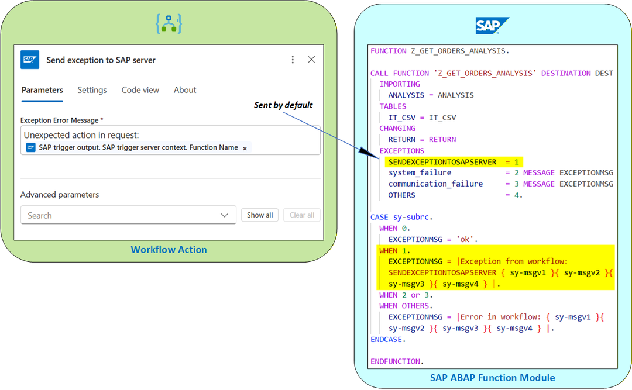
Task: Open the three-dot more options menu
Action: click(293, 60)
